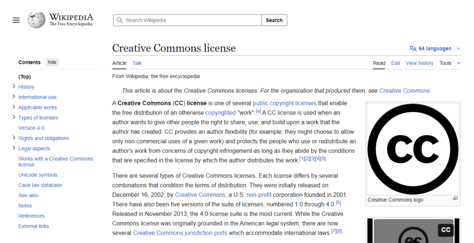
Task: Go to Legal aspects in contents
Action: [x=34, y=148]
